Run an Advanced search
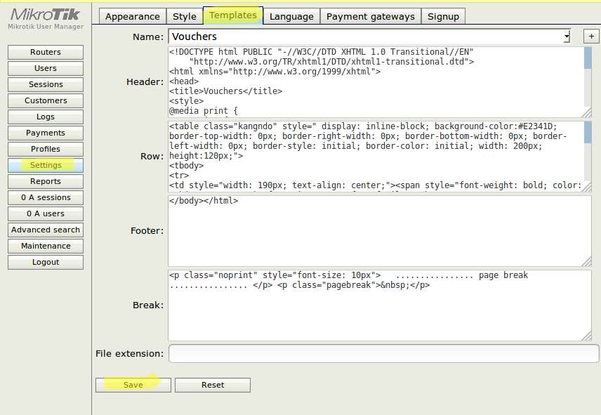 coord(45,230)
